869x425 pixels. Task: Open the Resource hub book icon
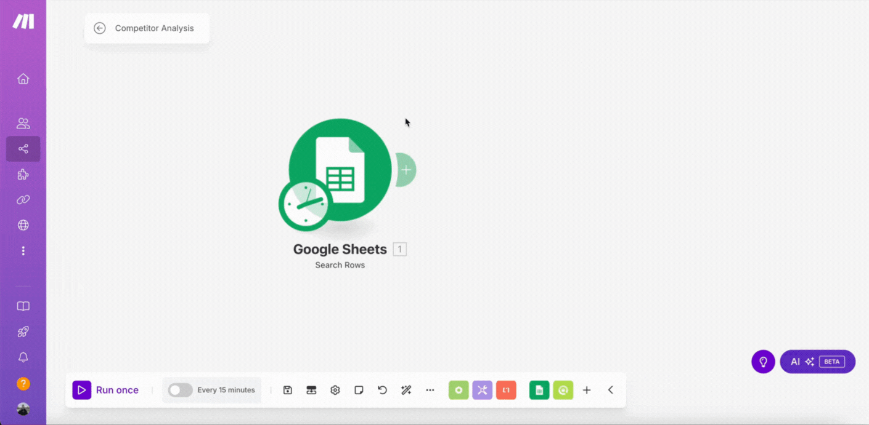23,306
